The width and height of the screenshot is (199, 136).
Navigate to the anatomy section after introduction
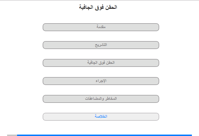coord(101,45)
